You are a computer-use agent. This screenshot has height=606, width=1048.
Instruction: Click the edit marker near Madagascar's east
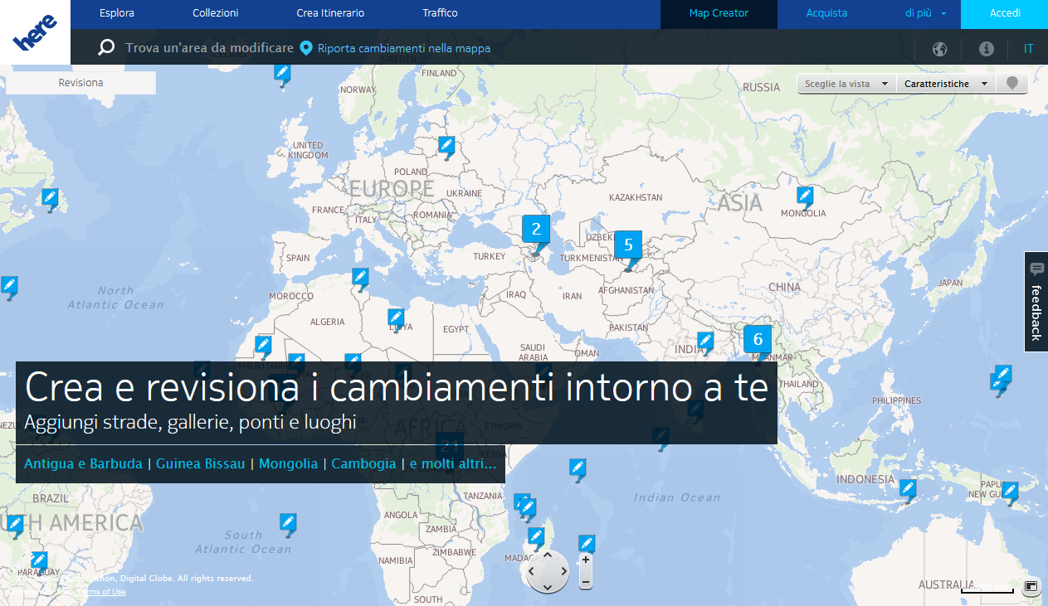(x=587, y=545)
